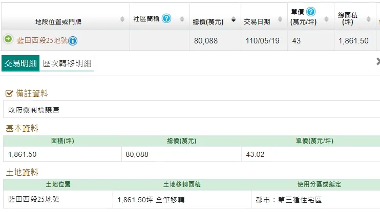Show help for 社區簡稱 column
Viewport: 380px width, 212px height.
pyautogui.click(x=166, y=18)
